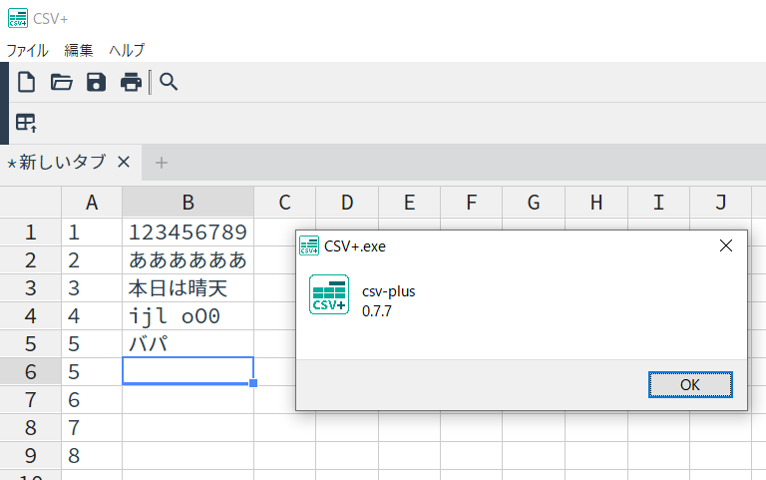766x480 pixels.
Task: Select row 6 header
Action: pyautogui.click(x=30, y=371)
